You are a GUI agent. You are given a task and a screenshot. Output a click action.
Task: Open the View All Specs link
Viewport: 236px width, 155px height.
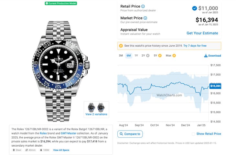(x=61, y=150)
